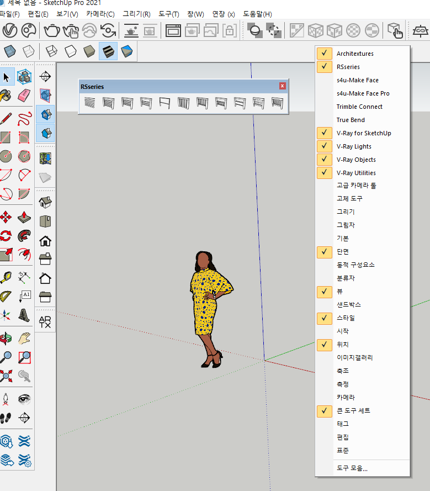Viewport: 430px width, 491px height.
Task: Select the Look Around eye tool
Action: [24, 399]
